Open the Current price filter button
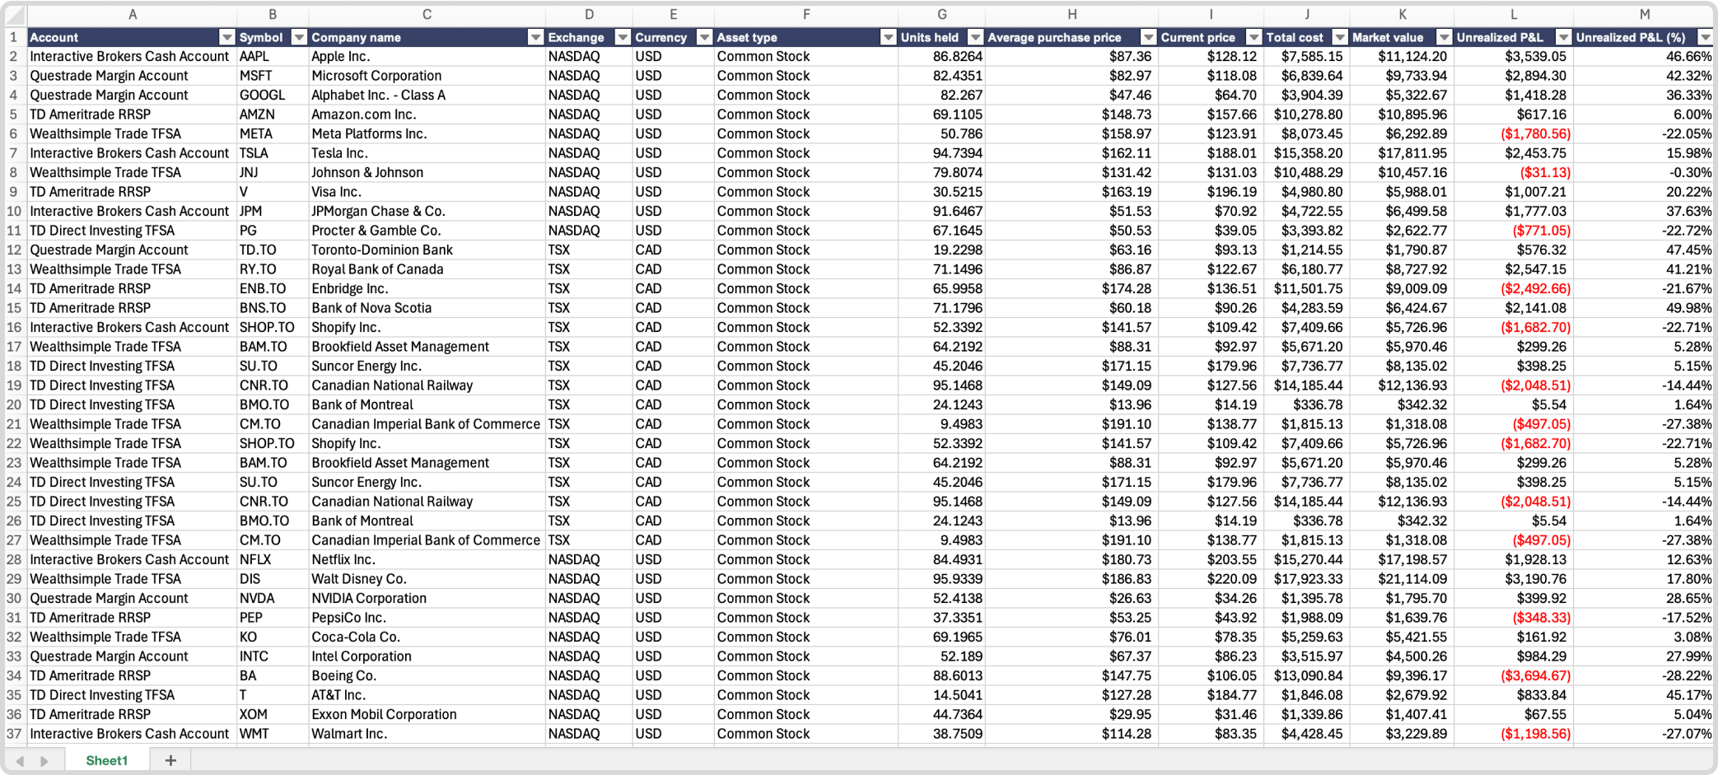This screenshot has width=1718, height=775. point(1253,38)
